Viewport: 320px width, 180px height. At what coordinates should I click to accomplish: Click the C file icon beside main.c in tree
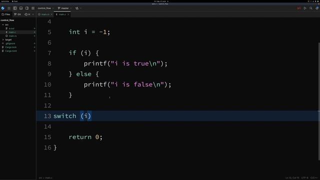tap(6, 32)
